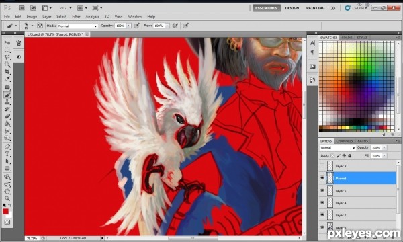Select the Polygonal Lasso tool
This screenshot has height=242, width=403.
(7, 57)
